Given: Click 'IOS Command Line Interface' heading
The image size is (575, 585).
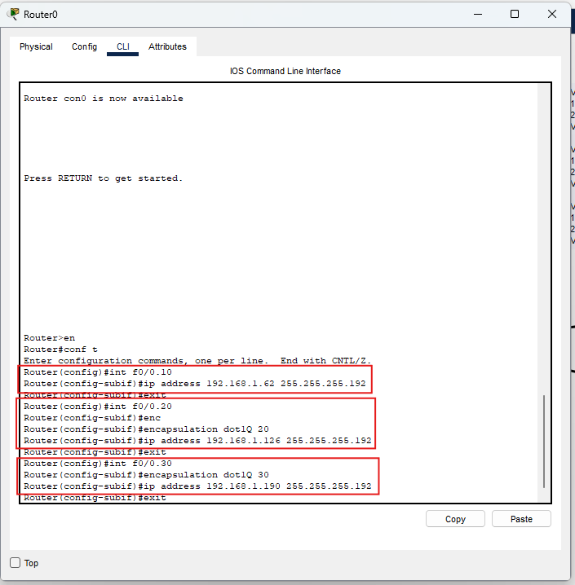Looking at the screenshot, I should click(285, 71).
